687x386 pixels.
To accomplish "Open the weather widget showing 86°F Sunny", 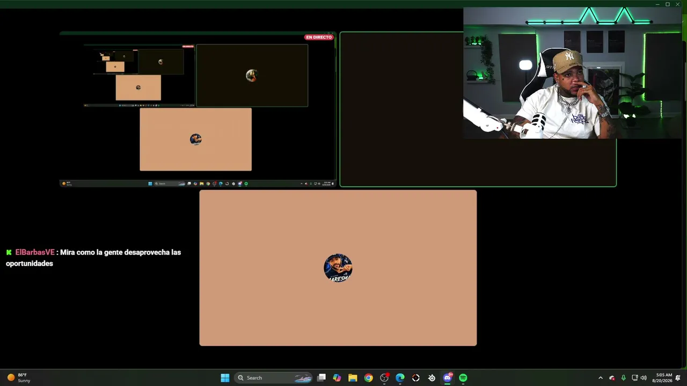I will pos(19,378).
